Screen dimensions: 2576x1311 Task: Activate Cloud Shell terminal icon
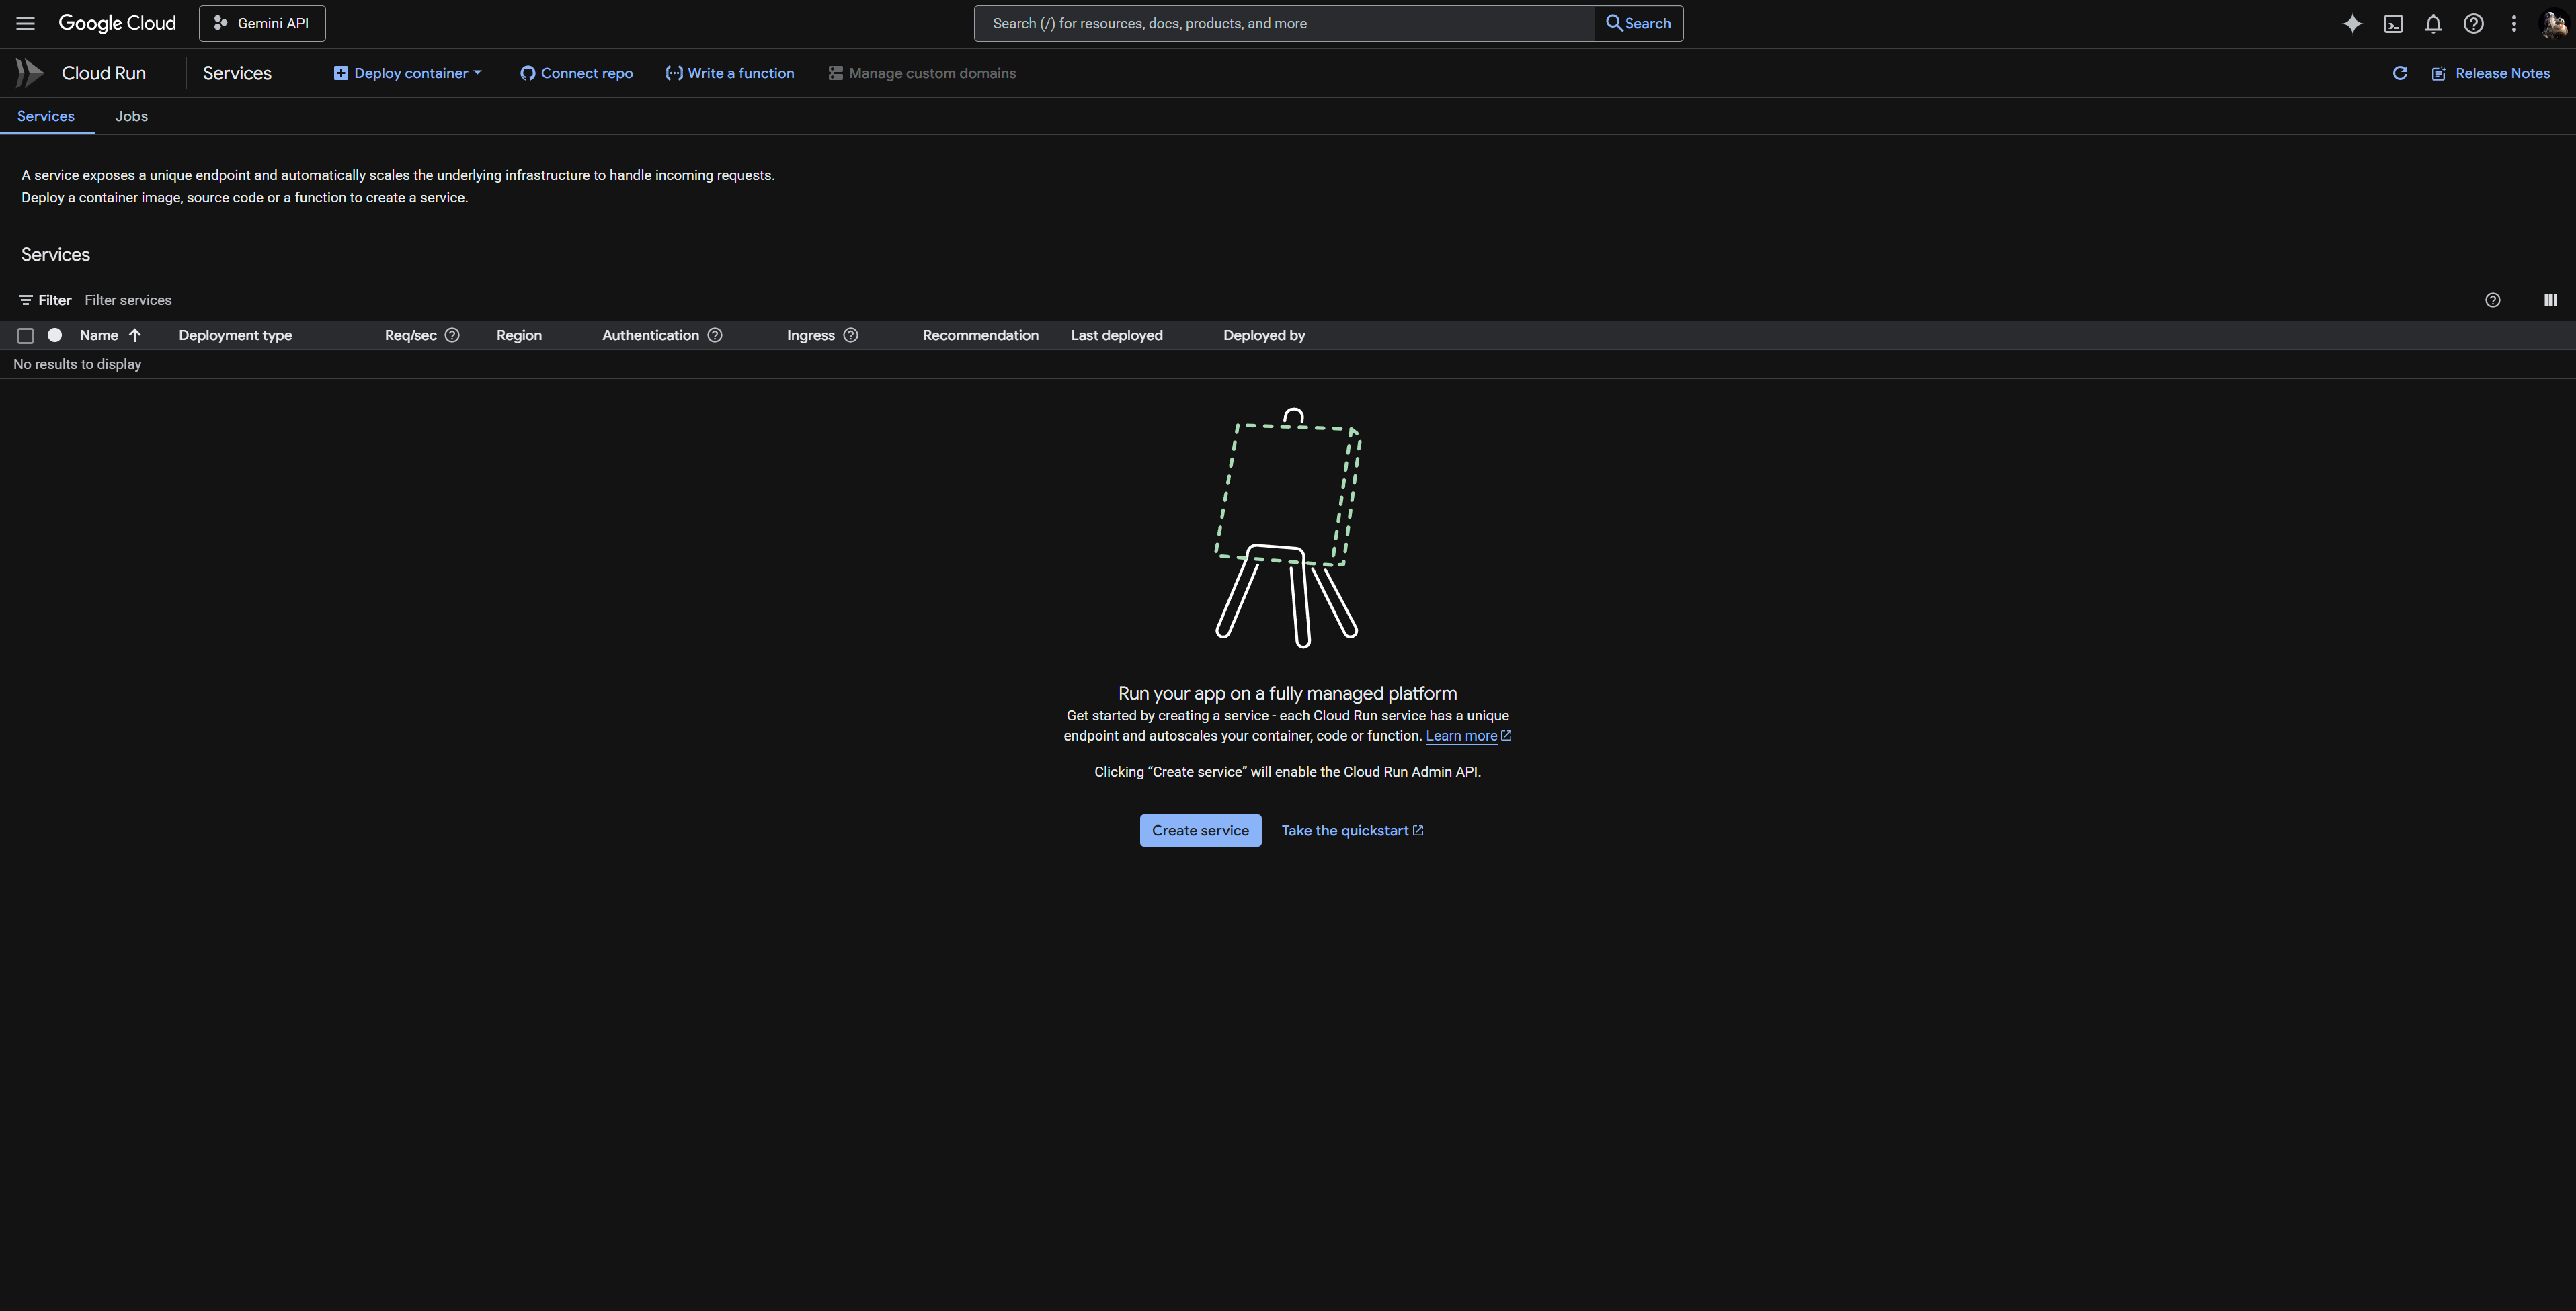(x=2393, y=23)
